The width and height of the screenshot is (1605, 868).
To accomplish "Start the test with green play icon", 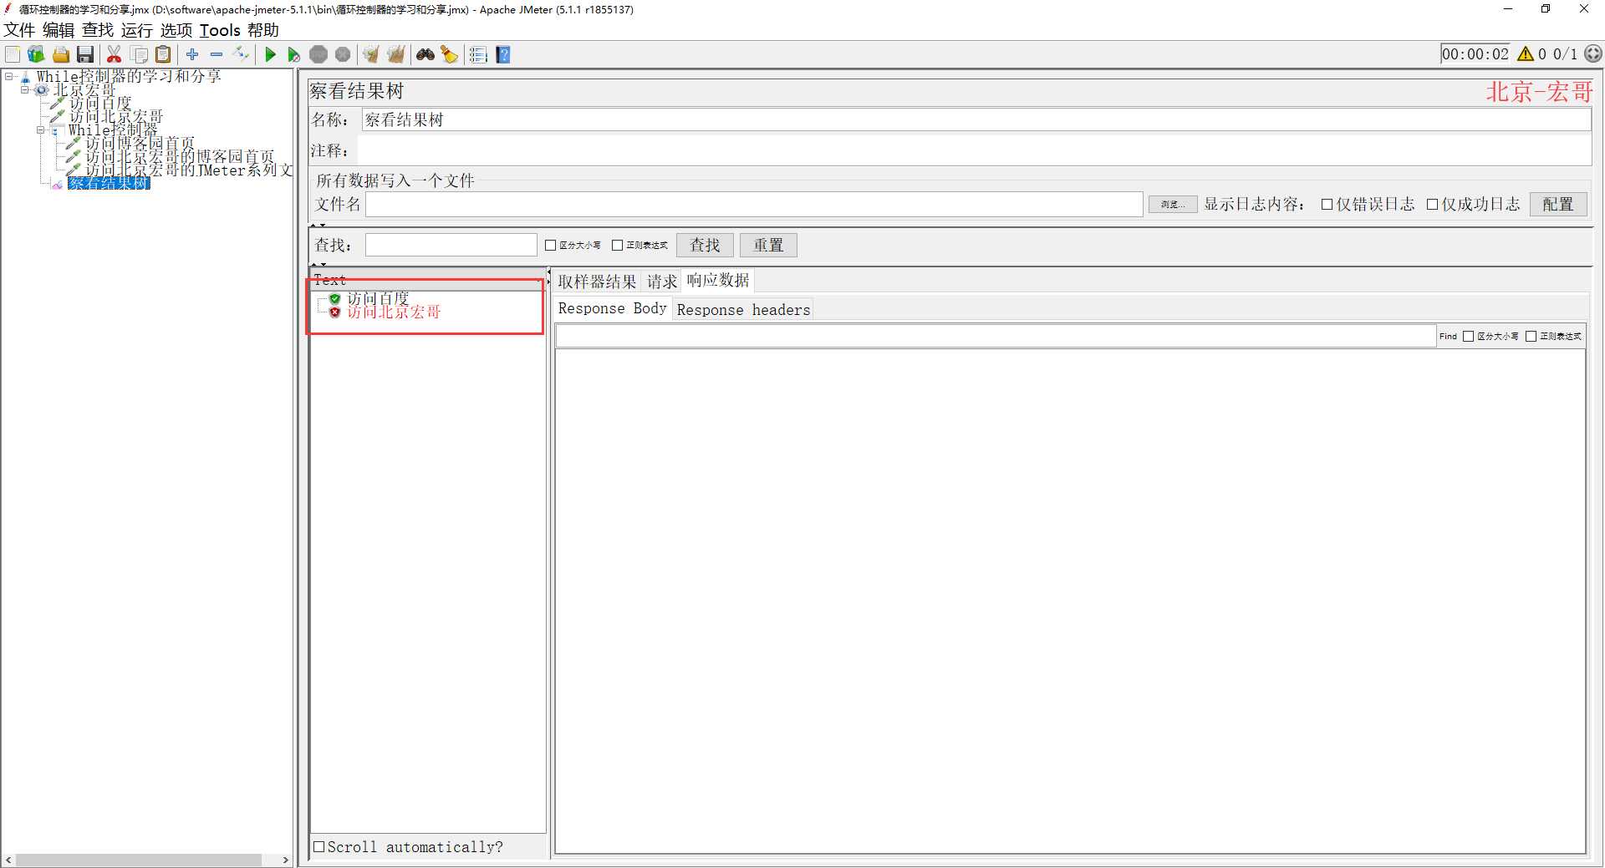I will coord(270,55).
